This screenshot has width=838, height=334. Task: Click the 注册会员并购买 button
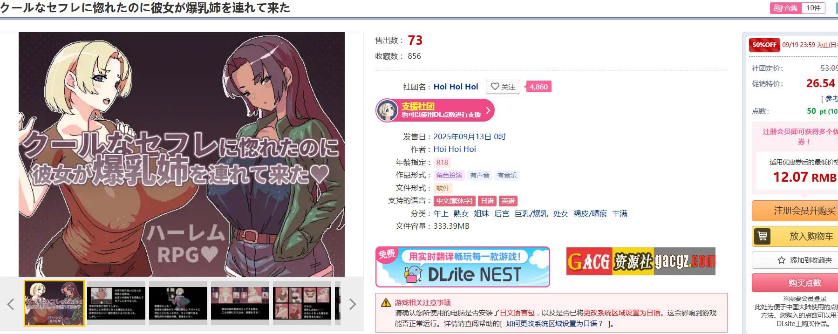click(x=804, y=211)
